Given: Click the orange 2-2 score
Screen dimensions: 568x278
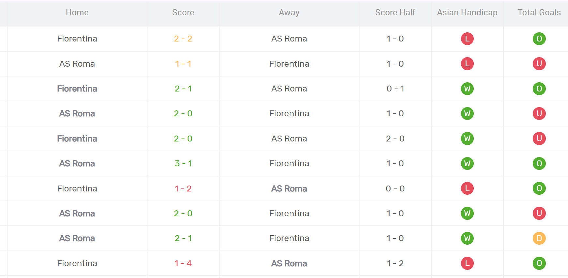Looking at the screenshot, I should point(183,39).
